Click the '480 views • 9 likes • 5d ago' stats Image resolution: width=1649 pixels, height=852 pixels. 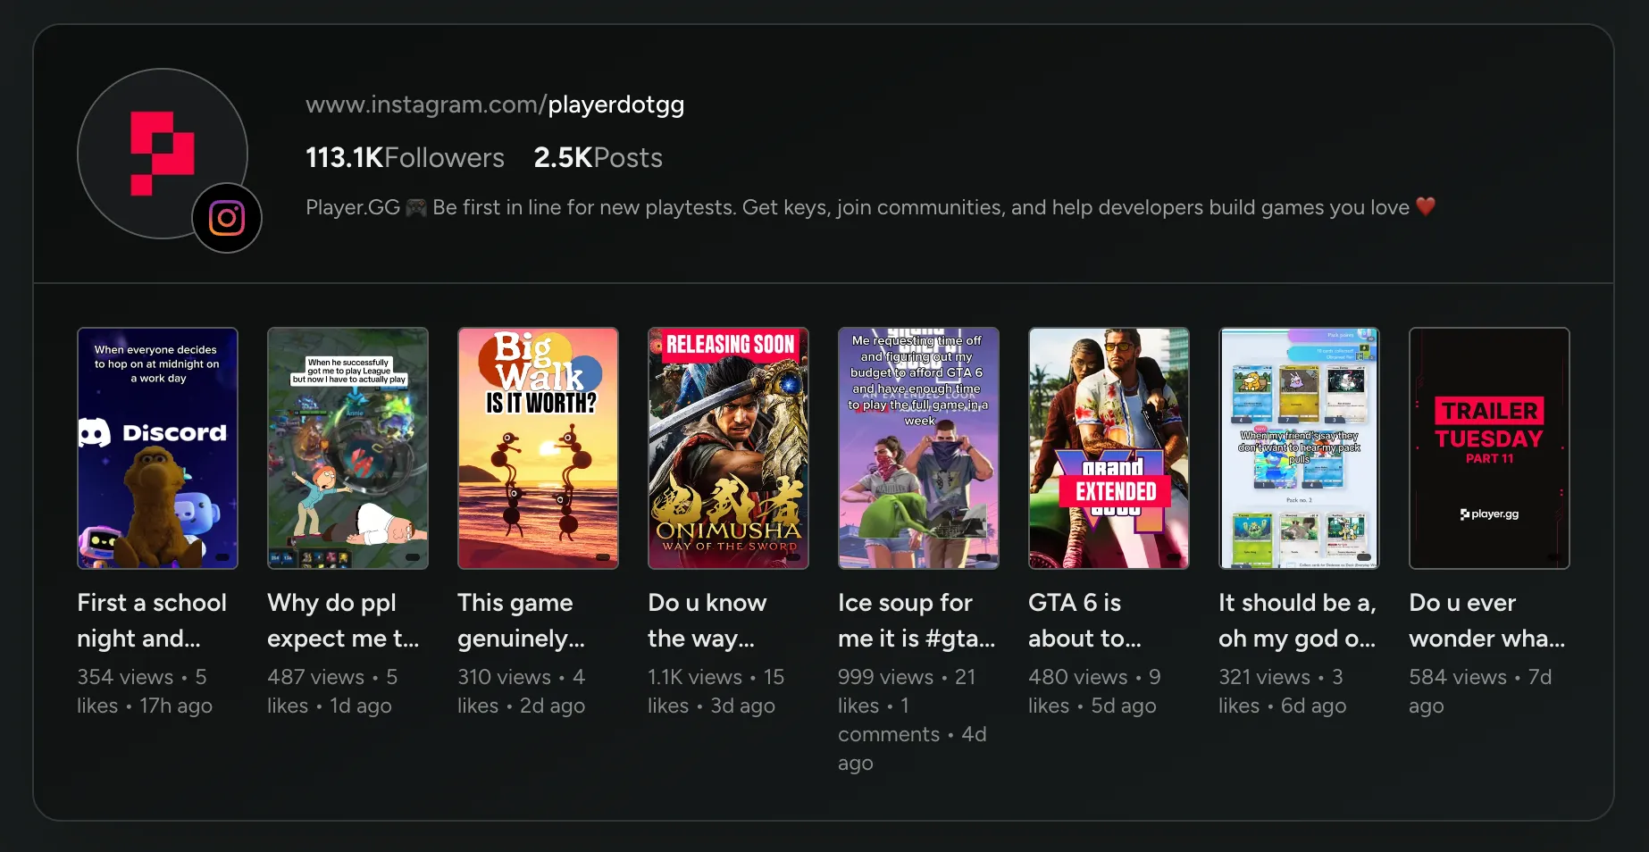tap(1095, 691)
